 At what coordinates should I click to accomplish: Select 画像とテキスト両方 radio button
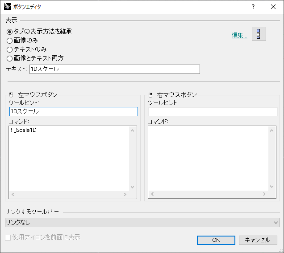click(9, 58)
